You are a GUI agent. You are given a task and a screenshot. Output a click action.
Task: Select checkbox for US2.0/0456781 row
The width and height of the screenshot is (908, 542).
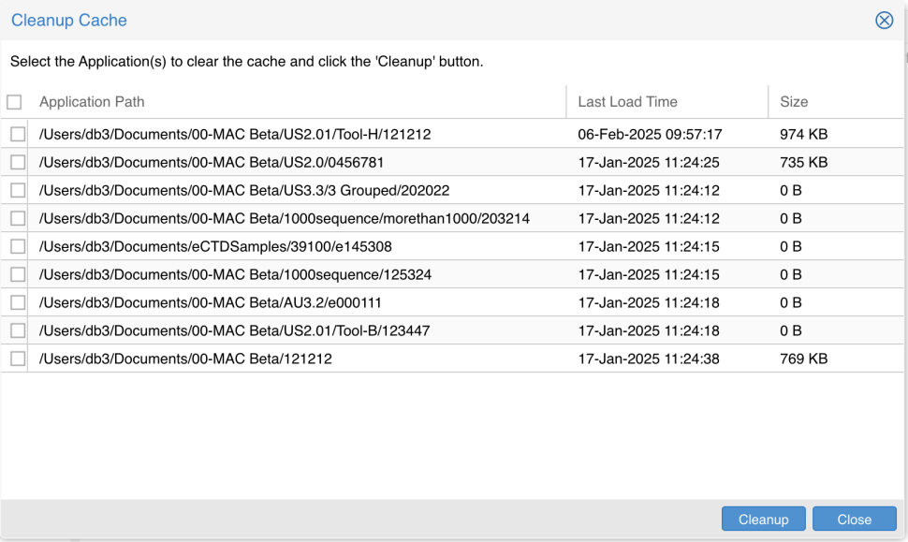(18, 162)
